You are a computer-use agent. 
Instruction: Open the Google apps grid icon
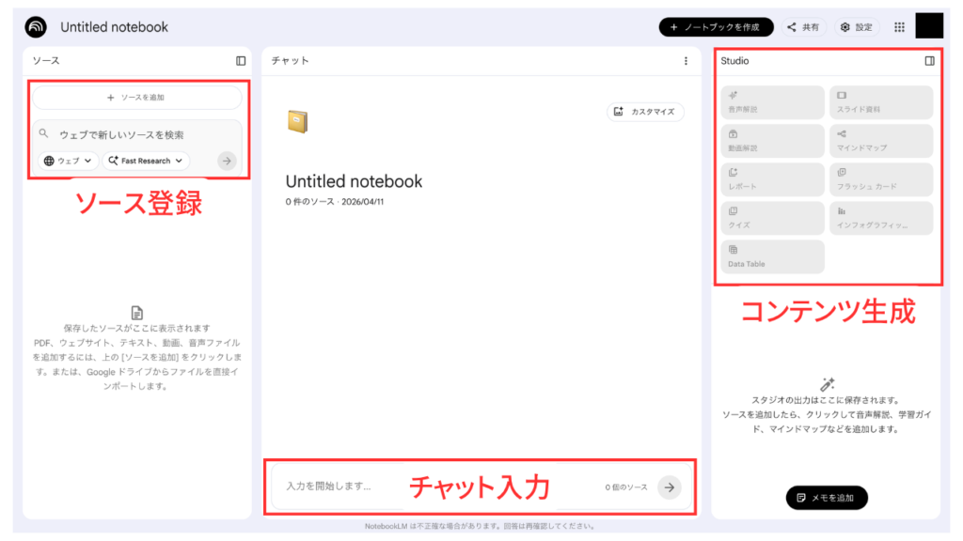[899, 27]
